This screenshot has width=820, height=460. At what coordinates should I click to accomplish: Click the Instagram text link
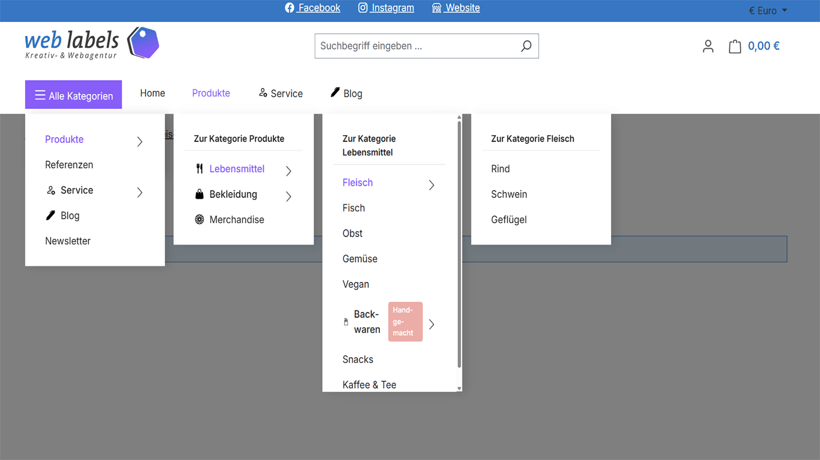tap(393, 8)
